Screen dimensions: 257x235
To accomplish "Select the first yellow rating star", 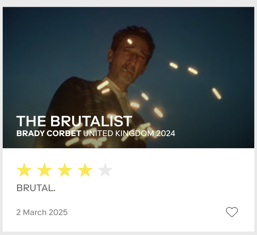I will (x=24, y=170).
